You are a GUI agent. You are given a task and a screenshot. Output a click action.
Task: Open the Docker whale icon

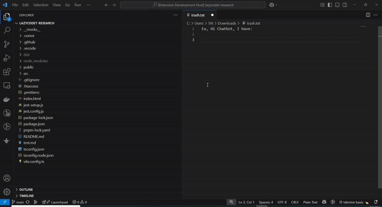7,99
